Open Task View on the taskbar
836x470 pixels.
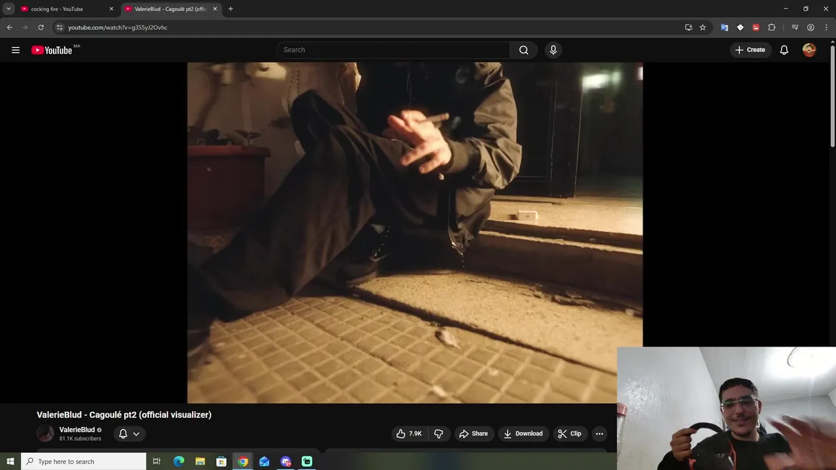coord(157,462)
